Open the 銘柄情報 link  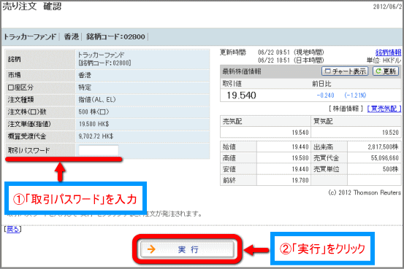pyautogui.click(x=388, y=52)
